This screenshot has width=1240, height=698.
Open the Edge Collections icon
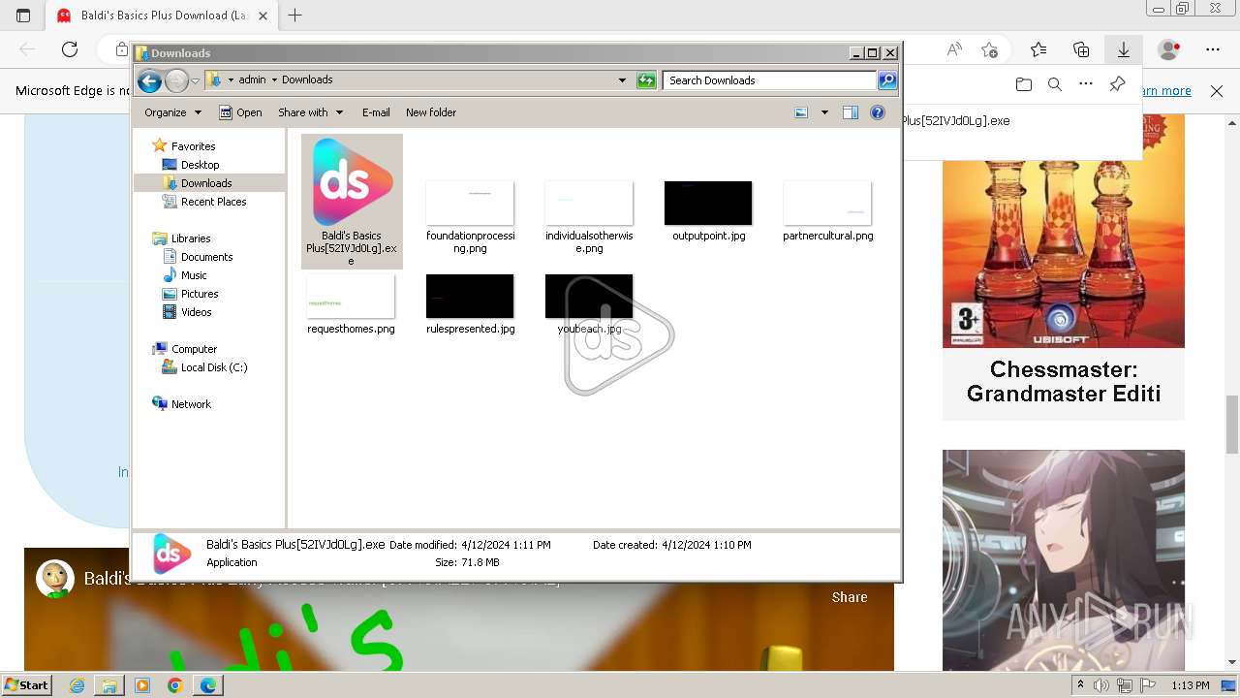click(1081, 49)
